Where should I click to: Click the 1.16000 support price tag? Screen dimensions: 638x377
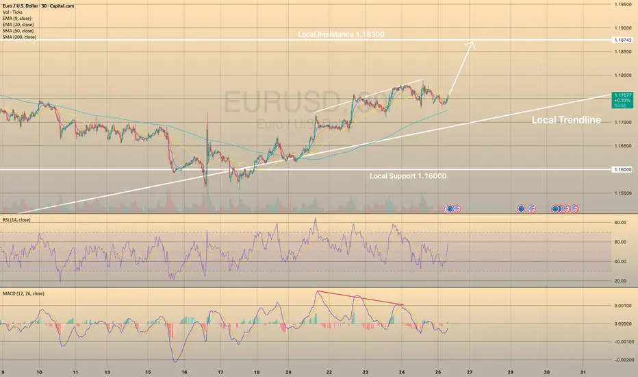[622, 169]
